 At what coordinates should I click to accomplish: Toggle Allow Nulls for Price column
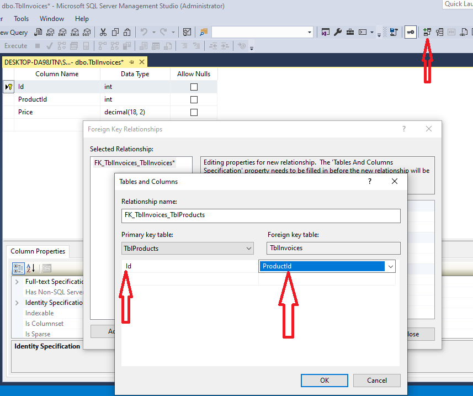pos(194,112)
